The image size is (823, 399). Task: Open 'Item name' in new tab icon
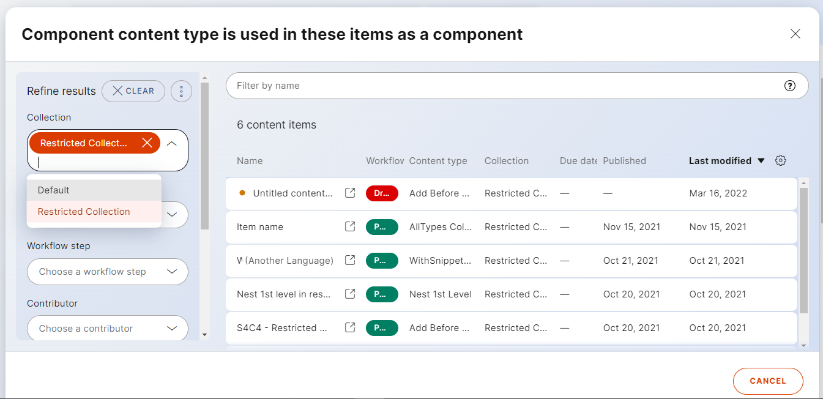click(350, 227)
